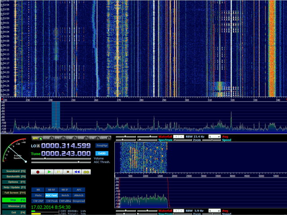The image size is (287, 215).
Task: Toggle CW Peak filter
Action: click(x=52, y=201)
